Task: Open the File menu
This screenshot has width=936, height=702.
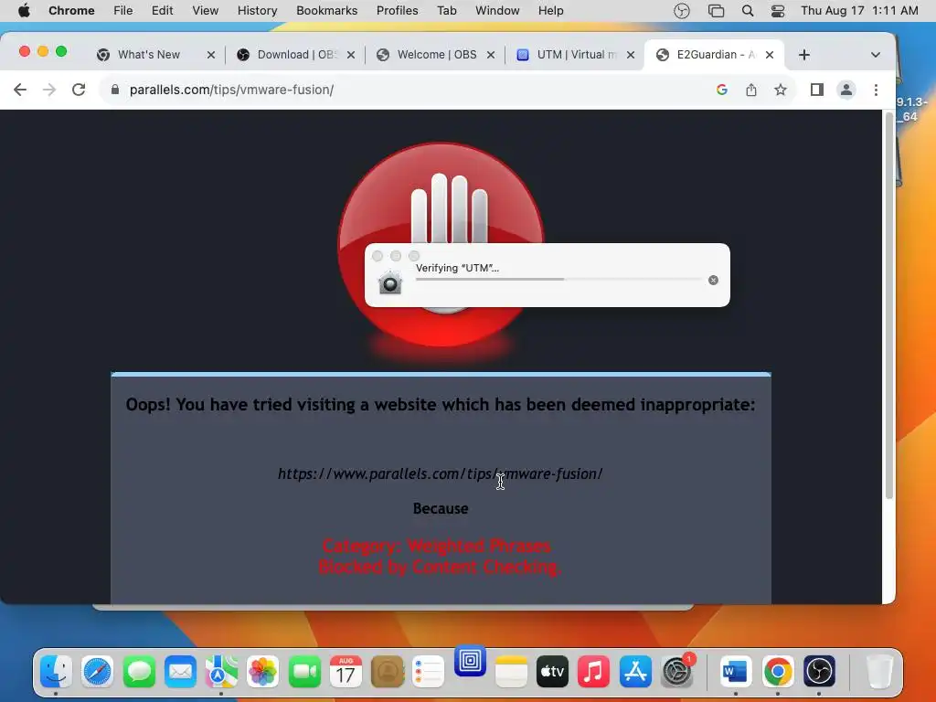Action: 123,11
